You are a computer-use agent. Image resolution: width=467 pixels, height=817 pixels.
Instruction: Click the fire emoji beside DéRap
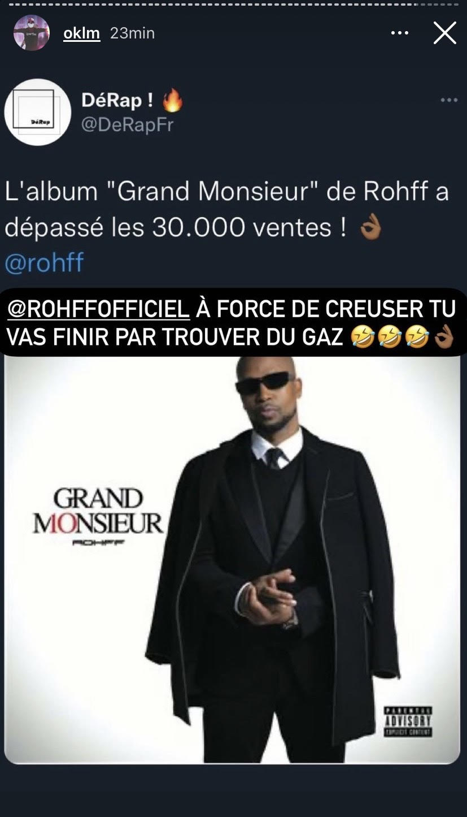173,101
